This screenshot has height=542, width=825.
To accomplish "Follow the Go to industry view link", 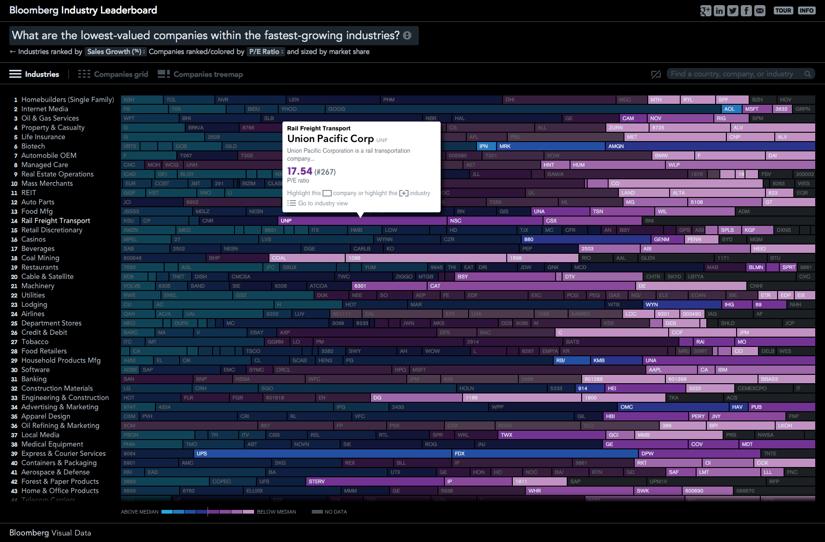I will click(x=322, y=203).
